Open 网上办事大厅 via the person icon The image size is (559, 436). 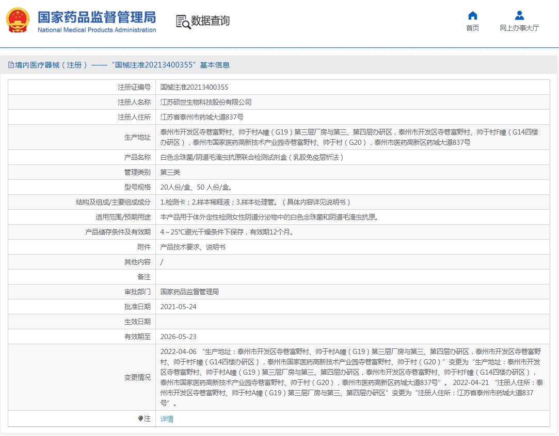tap(519, 15)
